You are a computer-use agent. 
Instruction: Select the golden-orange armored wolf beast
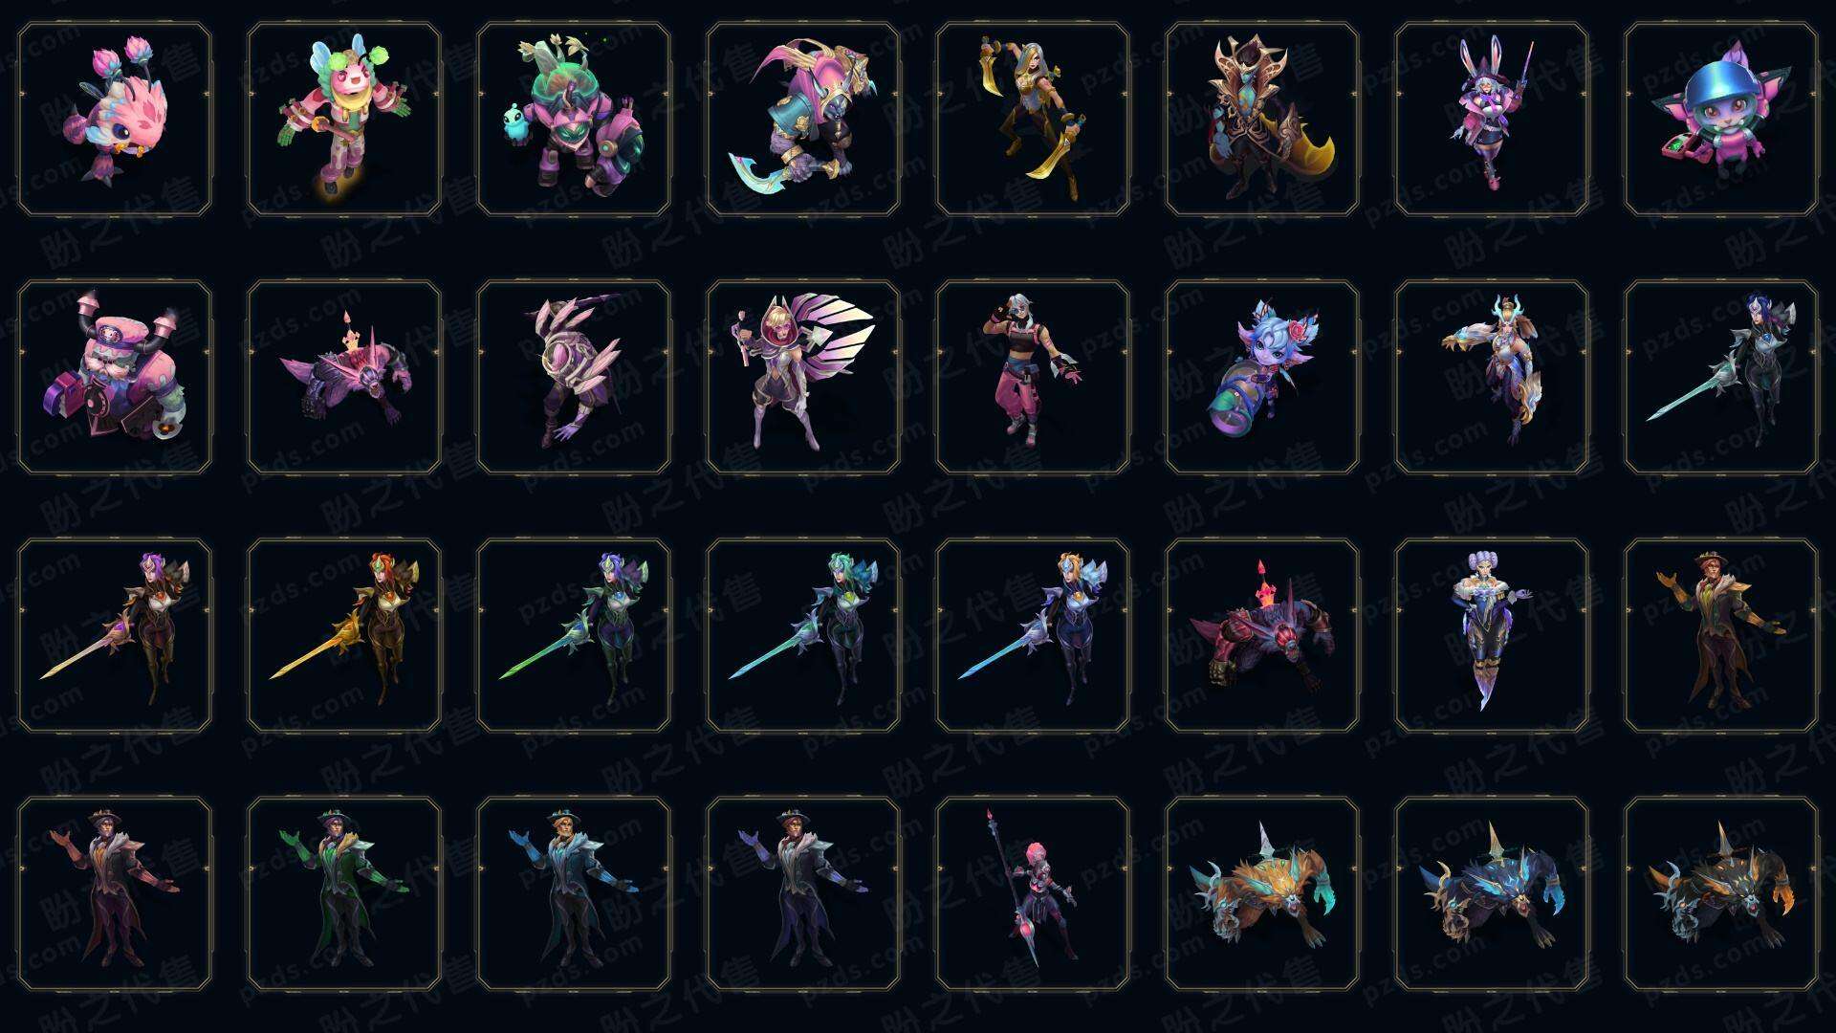(x=1262, y=893)
